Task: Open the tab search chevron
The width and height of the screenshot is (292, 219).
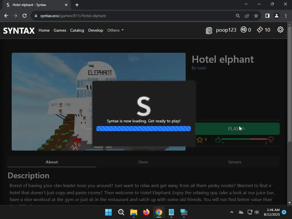Action: tap(246, 4)
